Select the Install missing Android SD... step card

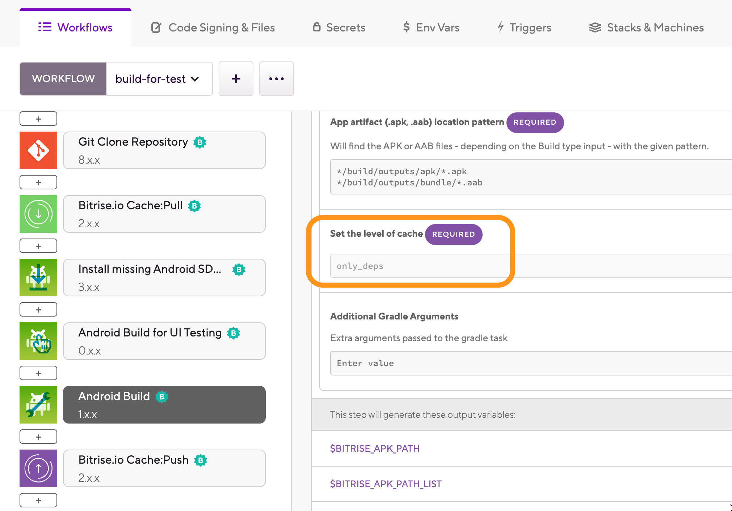[164, 278]
